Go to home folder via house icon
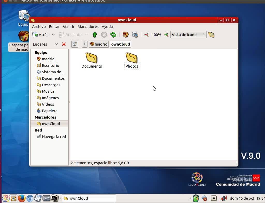265x203 pixels. [x=126, y=35]
